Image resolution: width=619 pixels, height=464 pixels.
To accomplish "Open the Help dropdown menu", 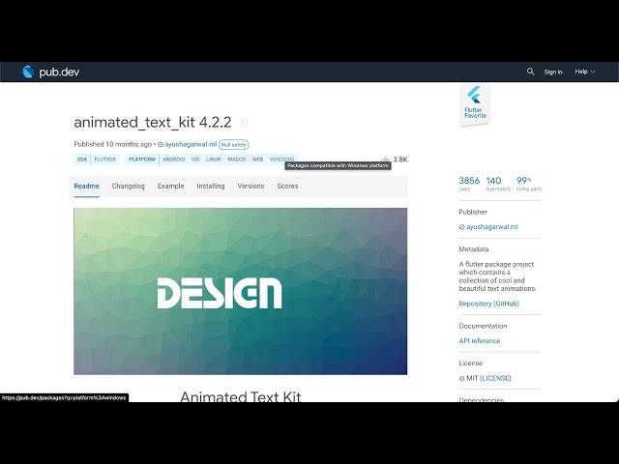I will [x=584, y=72].
